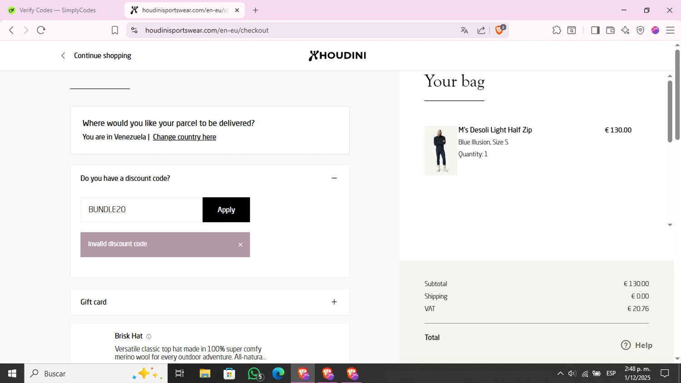Open a new browser tab

[x=256, y=10]
